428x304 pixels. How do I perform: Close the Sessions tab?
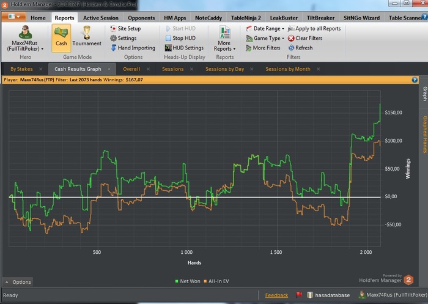click(191, 69)
